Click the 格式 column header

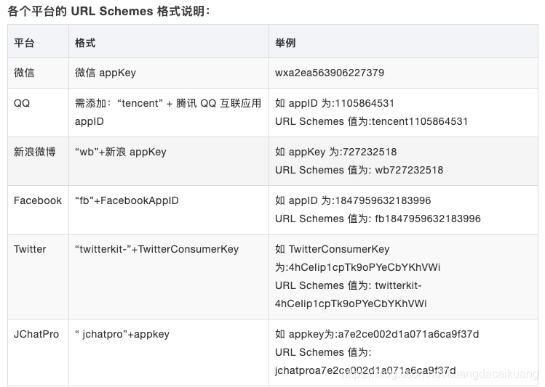tap(85, 43)
